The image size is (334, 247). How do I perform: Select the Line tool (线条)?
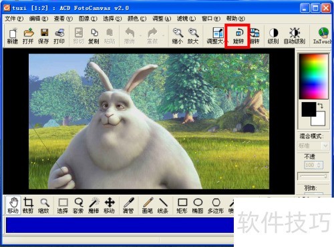click(163, 206)
